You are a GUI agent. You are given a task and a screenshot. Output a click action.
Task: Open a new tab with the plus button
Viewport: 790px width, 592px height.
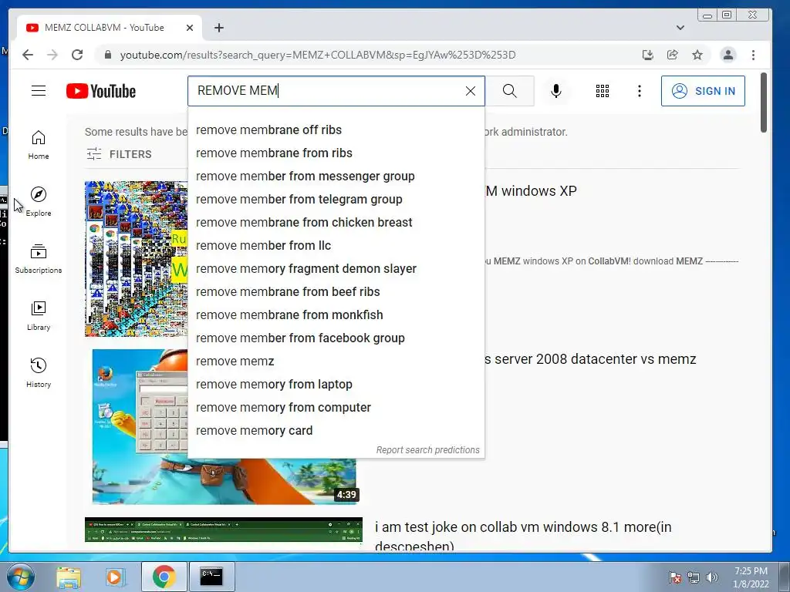(x=218, y=28)
